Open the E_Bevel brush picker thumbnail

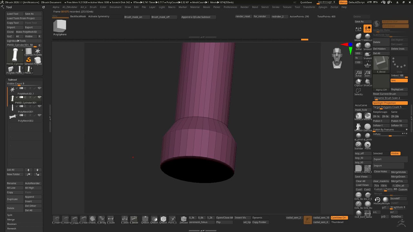pos(381,65)
